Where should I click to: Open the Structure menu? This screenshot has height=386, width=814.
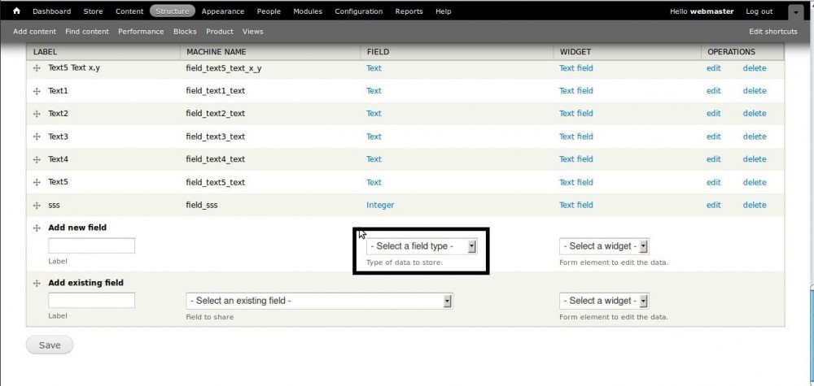172,11
